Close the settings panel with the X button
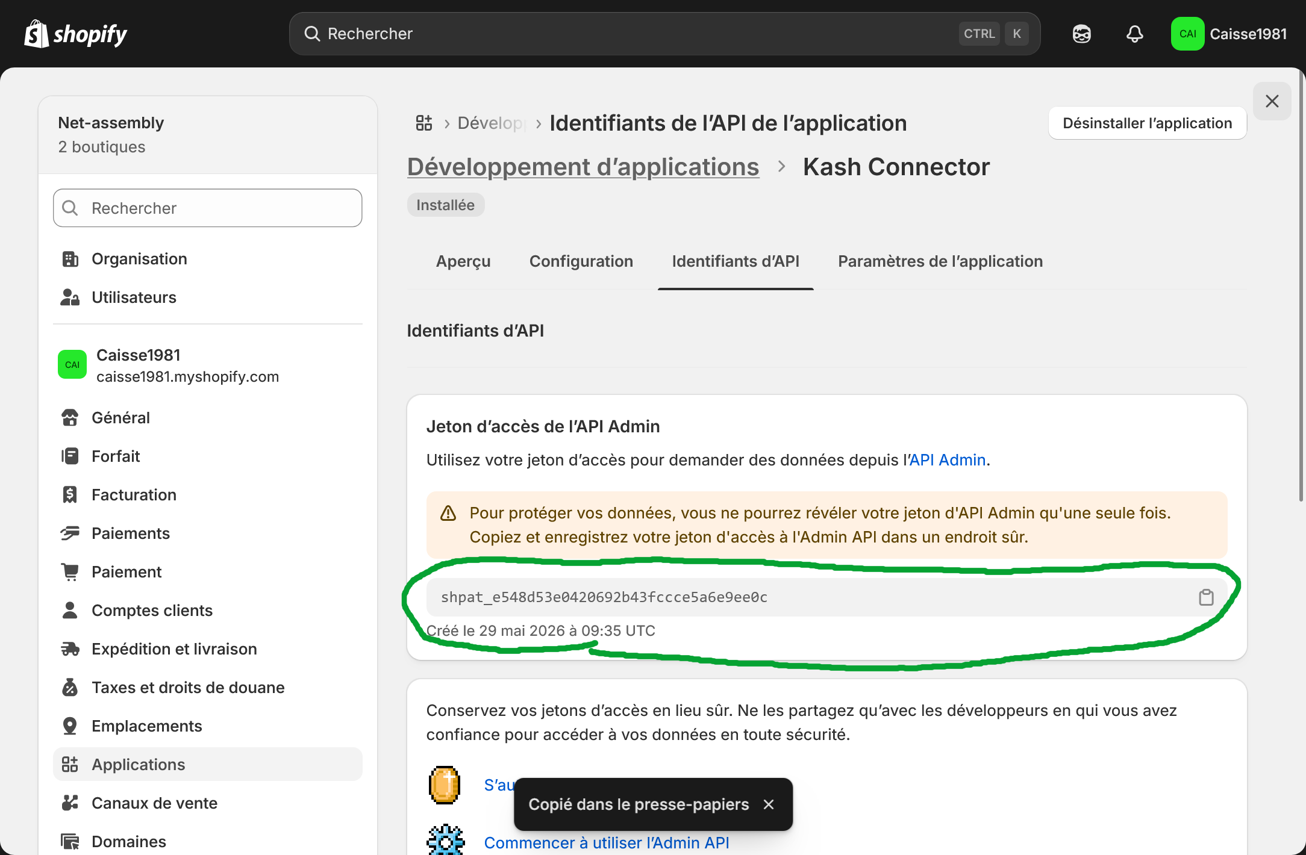This screenshot has width=1306, height=855. [x=1272, y=101]
